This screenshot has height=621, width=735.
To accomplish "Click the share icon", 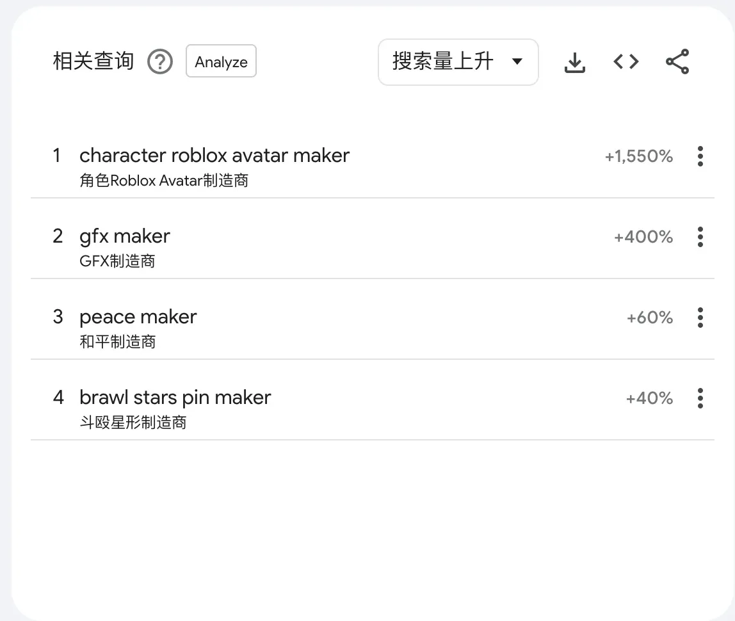I will (x=677, y=61).
